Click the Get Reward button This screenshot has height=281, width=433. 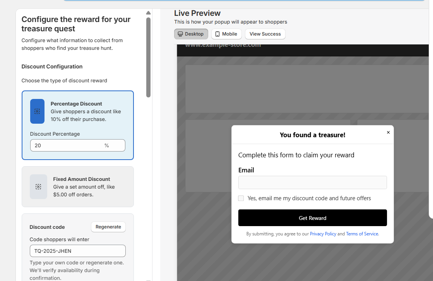coord(312,218)
